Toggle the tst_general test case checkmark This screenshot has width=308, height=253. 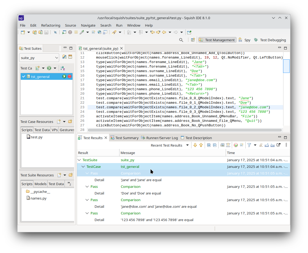point(24,77)
